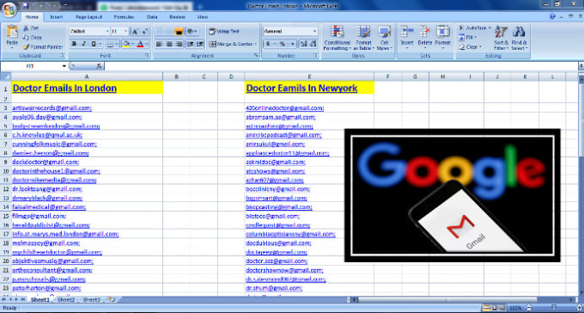Open the font color dropdown arrow

pyautogui.click(x=147, y=44)
